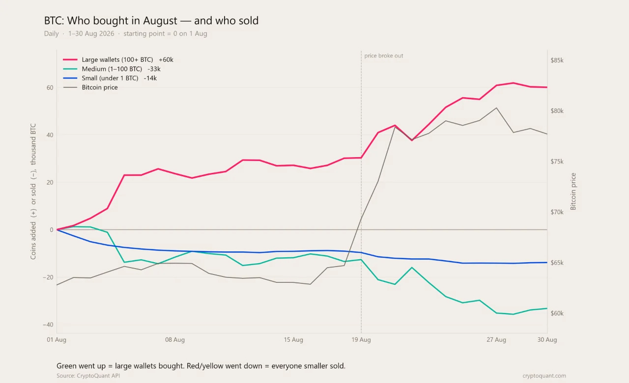Click the pink Large wallets legend swatch
The width and height of the screenshot is (629, 383).
tap(70, 59)
